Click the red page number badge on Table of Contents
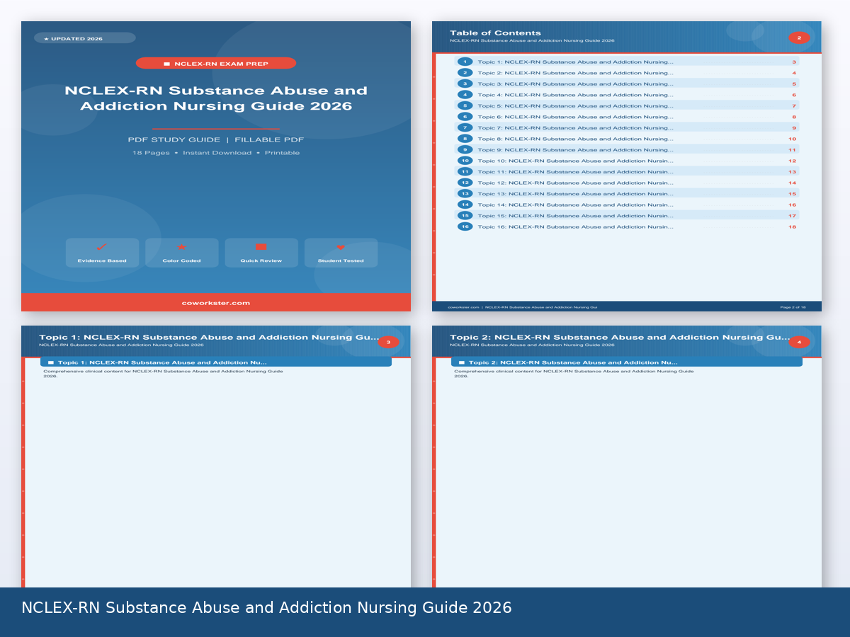850x637 pixels. [799, 38]
